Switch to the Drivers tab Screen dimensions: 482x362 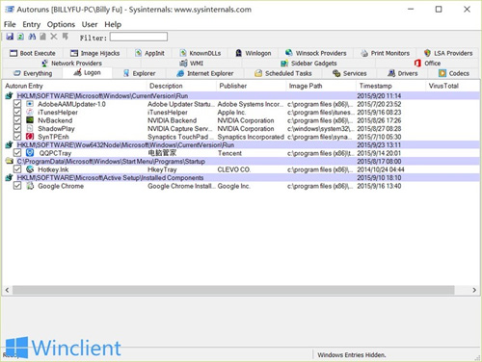tap(402, 73)
